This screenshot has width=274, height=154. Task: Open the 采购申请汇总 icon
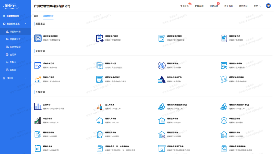coord(38,65)
